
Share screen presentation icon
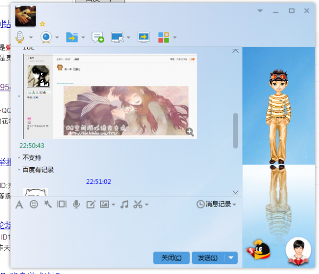(x=144, y=37)
